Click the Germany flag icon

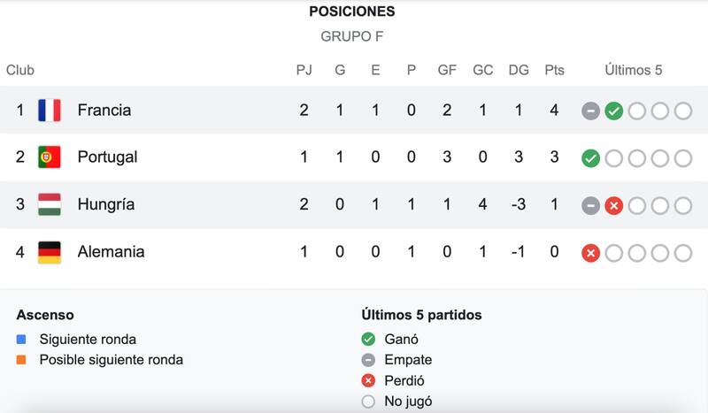pos(49,252)
